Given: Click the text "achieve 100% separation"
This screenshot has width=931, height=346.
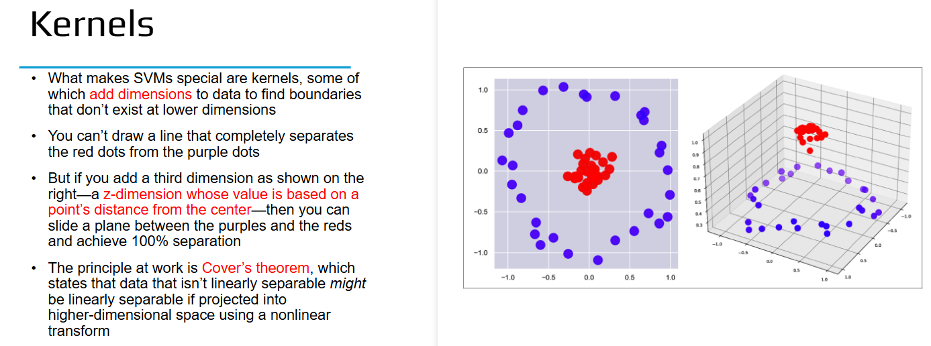Looking at the screenshot, I should coord(144,241).
